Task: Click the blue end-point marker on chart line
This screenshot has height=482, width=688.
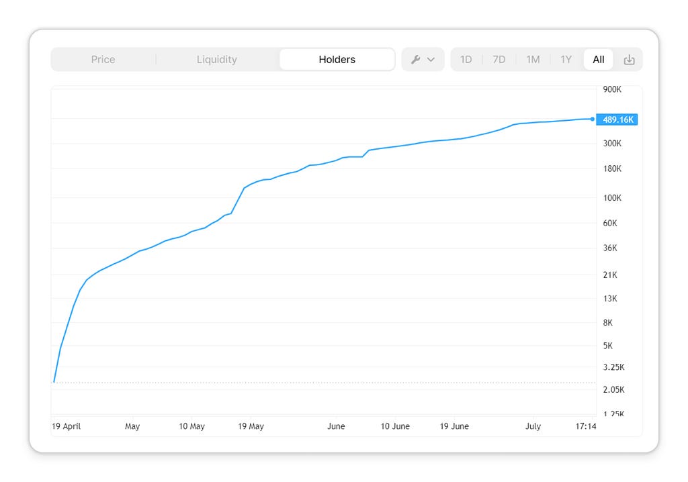Action: [593, 119]
